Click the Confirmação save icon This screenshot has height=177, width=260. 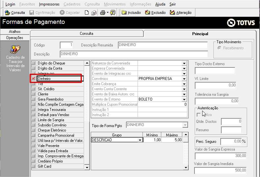(x=32, y=13)
